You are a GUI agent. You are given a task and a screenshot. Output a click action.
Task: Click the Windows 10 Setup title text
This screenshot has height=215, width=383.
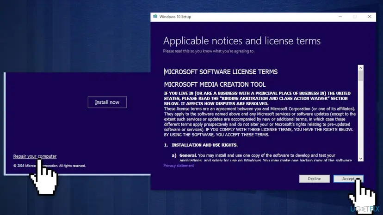[x=175, y=17]
